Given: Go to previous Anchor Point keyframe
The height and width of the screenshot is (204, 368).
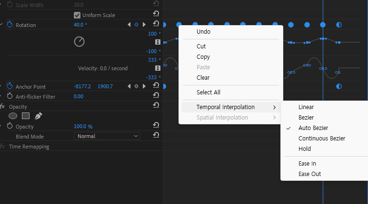Looking at the screenshot, I should [x=129, y=86].
